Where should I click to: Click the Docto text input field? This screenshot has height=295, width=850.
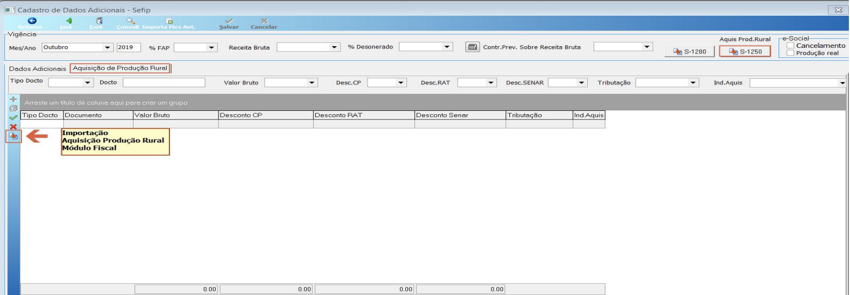164,83
